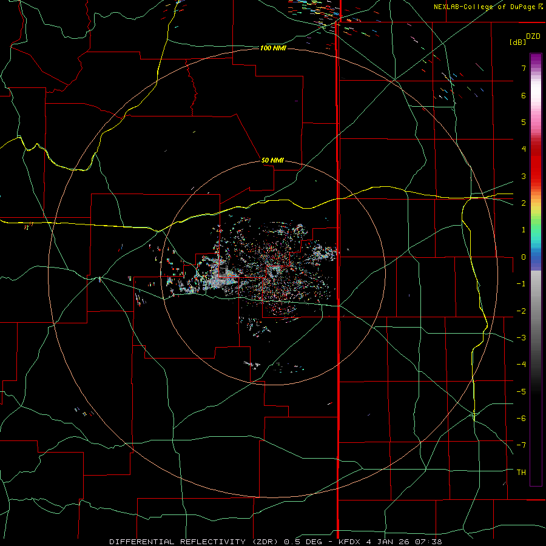This screenshot has height=546, width=546.
Task: Click the 5 tick label on color scale
Action: 524,122
